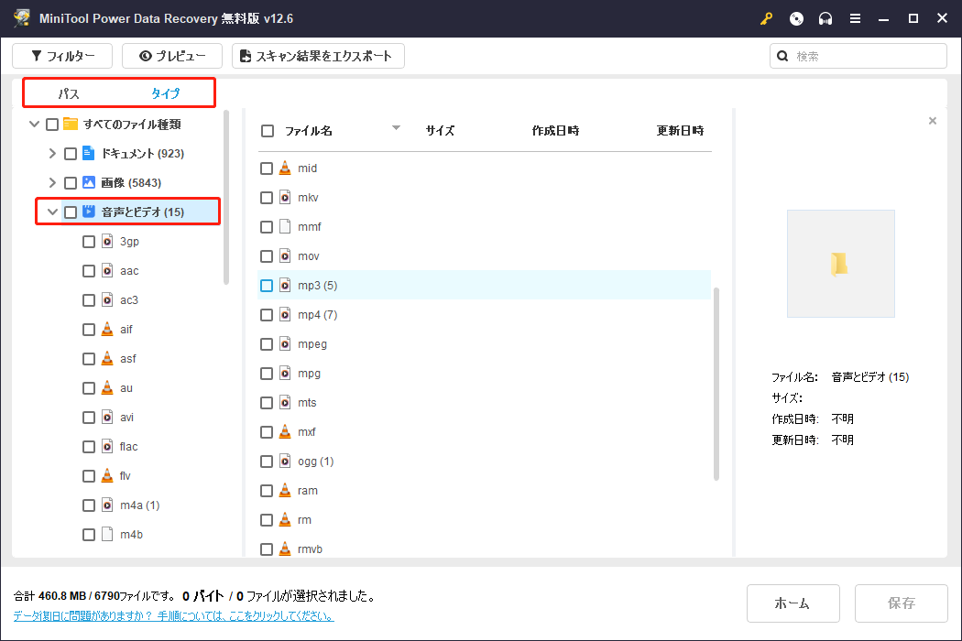Screen dimensions: 962x641
Task: Enable the select-all checkbox above the file list
Action: point(267,130)
